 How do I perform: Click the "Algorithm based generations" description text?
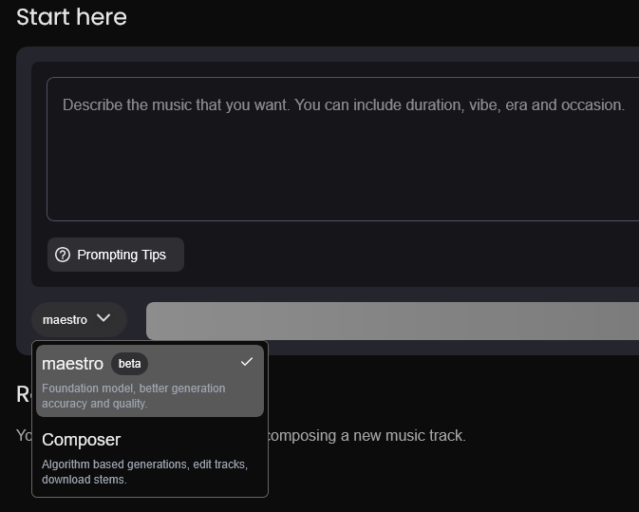(x=144, y=464)
